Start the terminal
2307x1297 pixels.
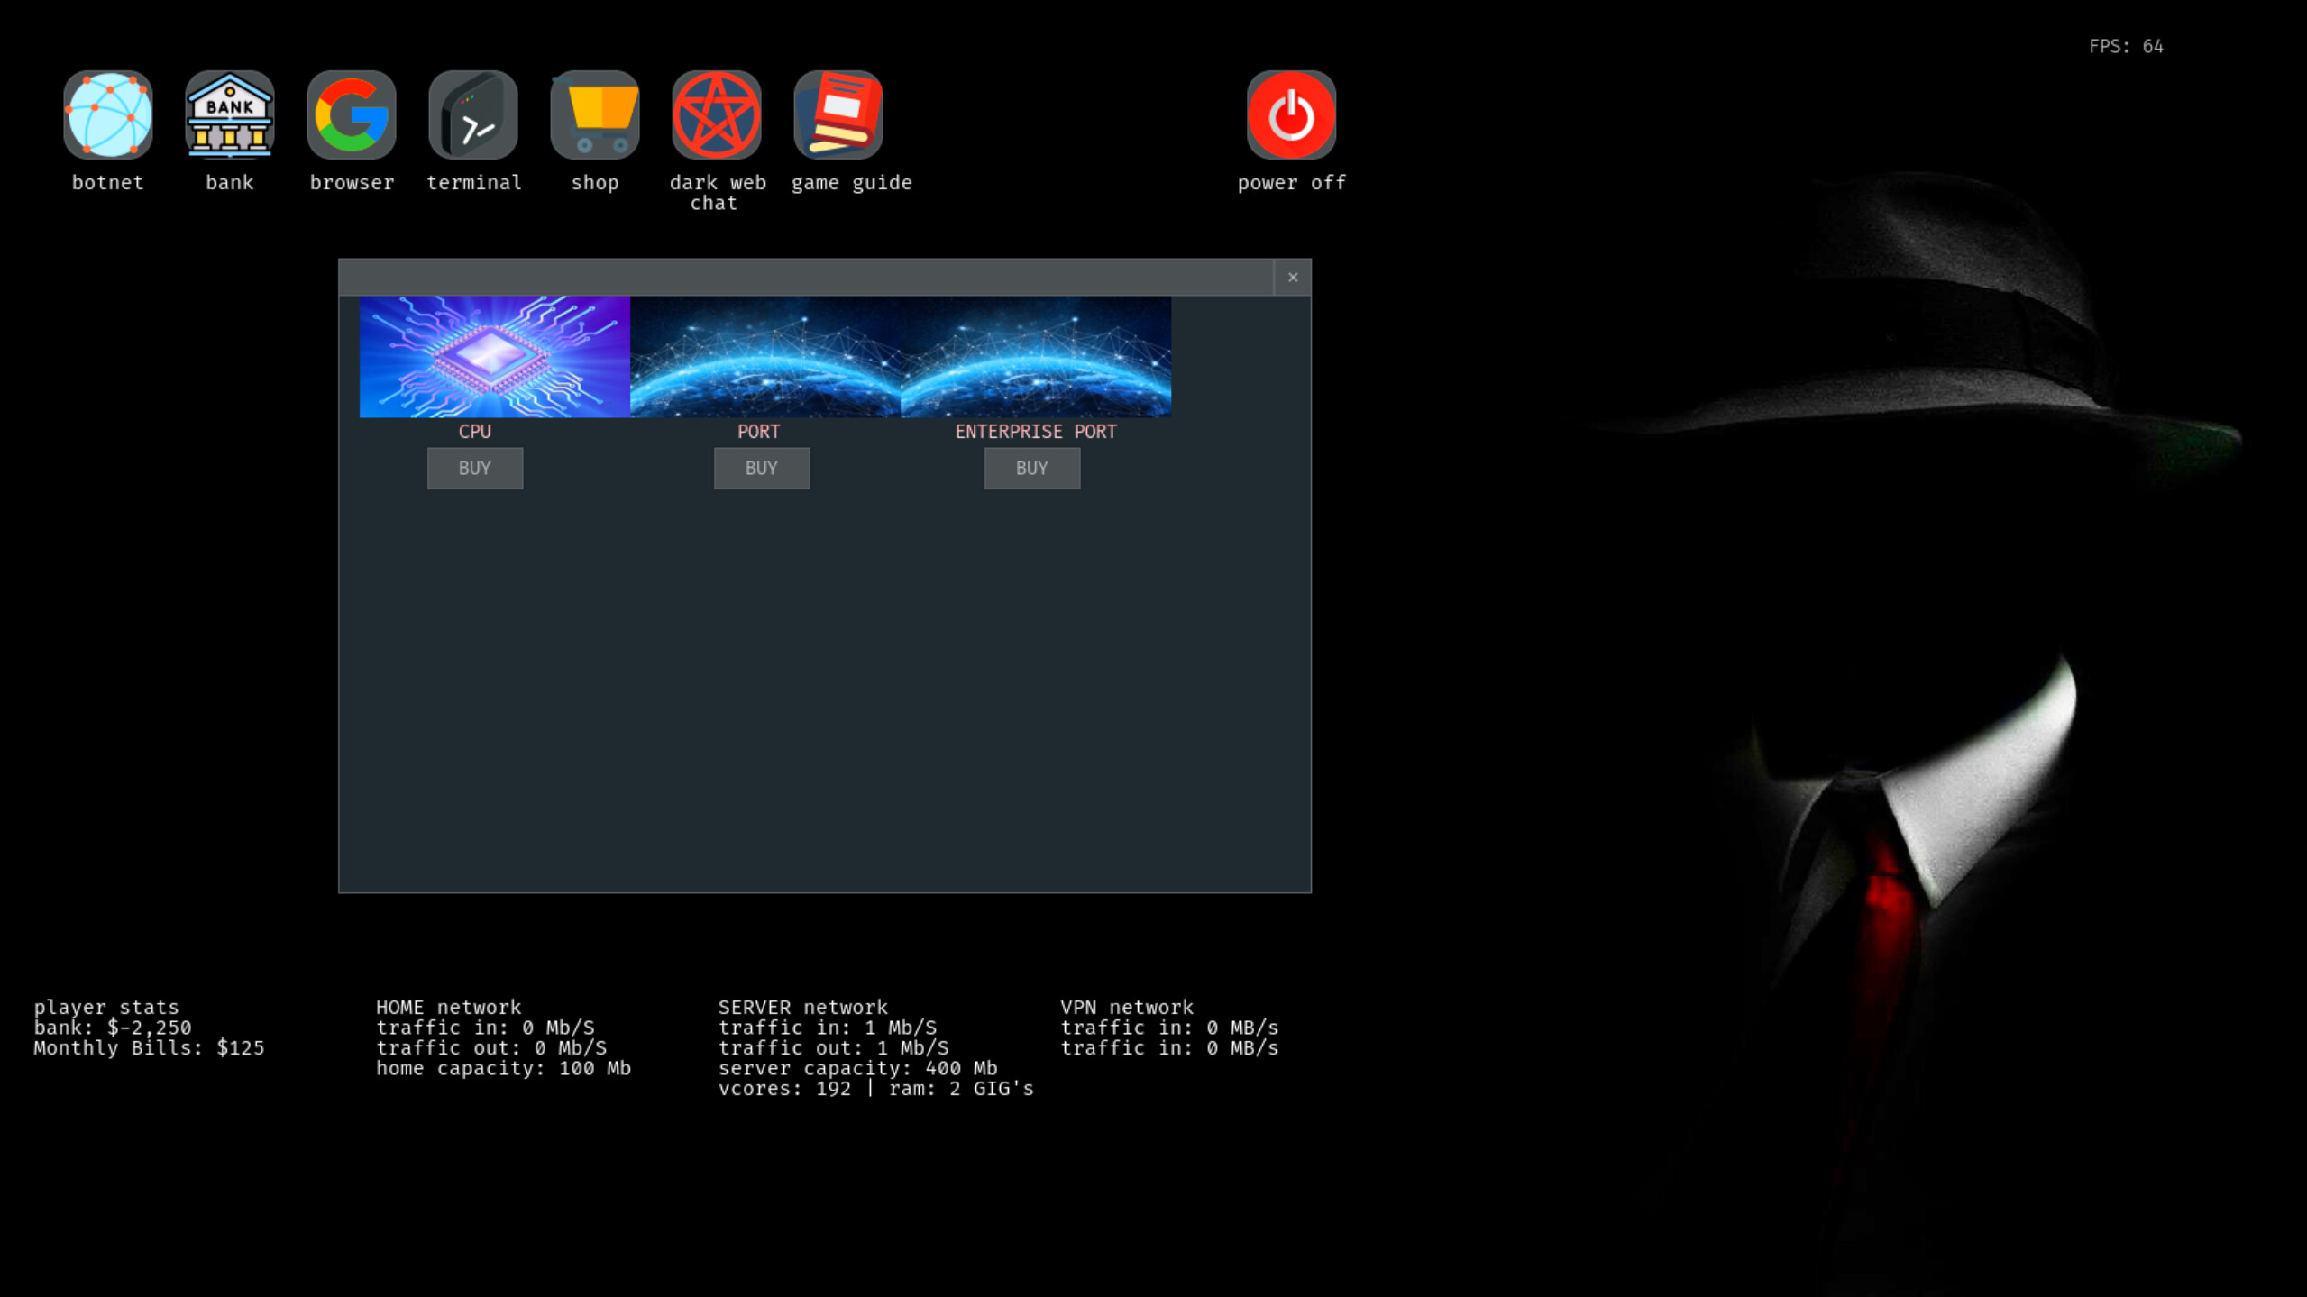coord(474,115)
